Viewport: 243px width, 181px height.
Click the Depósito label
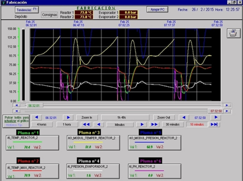pyautogui.click(x=21, y=17)
